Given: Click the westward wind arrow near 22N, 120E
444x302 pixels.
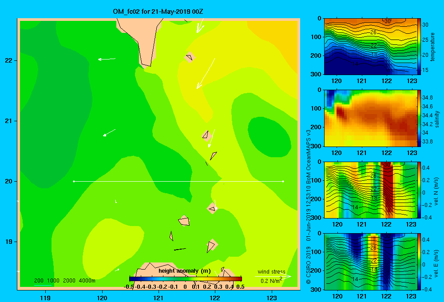Looking at the screenshot, I should click(107, 59).
